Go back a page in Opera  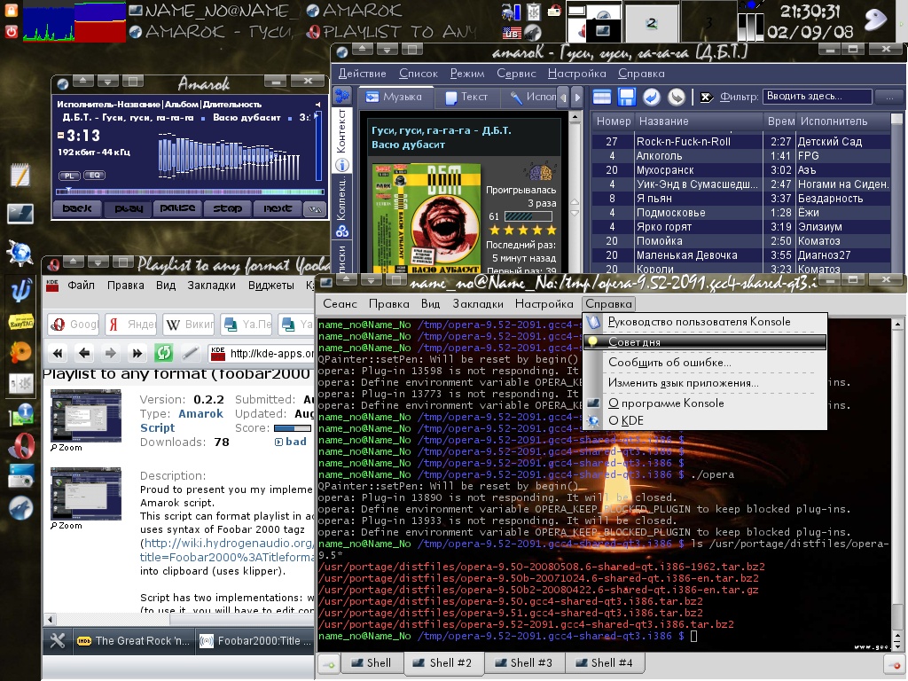(84, 353)
